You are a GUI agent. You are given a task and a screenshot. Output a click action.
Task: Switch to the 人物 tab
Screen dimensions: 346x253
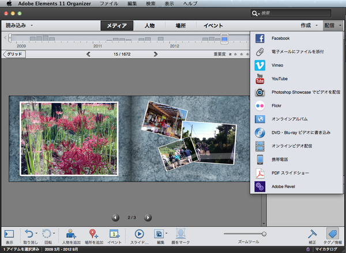(x=149, y=26)
